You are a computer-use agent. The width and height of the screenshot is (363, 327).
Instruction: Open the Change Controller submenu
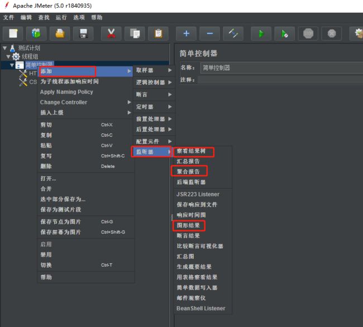[85, 102]
